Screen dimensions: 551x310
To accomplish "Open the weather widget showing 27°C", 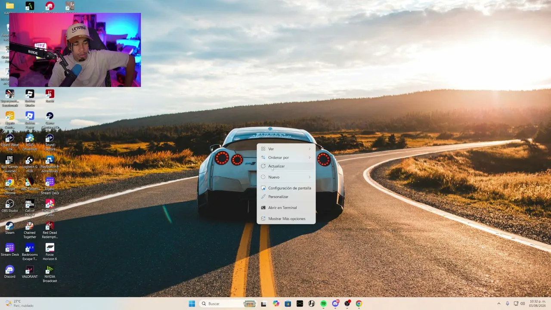I will [19, 304].
